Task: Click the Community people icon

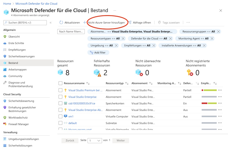Action: [x=5, y=76]
